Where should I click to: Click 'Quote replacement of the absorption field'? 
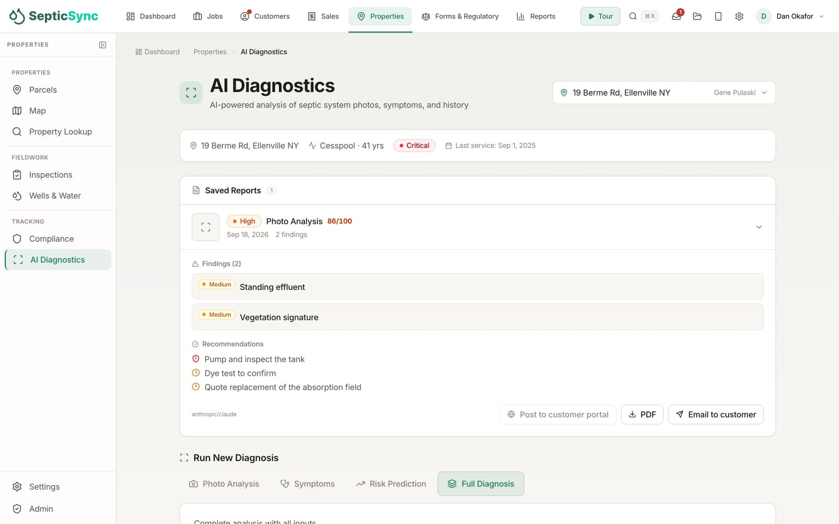pos(283,388)
